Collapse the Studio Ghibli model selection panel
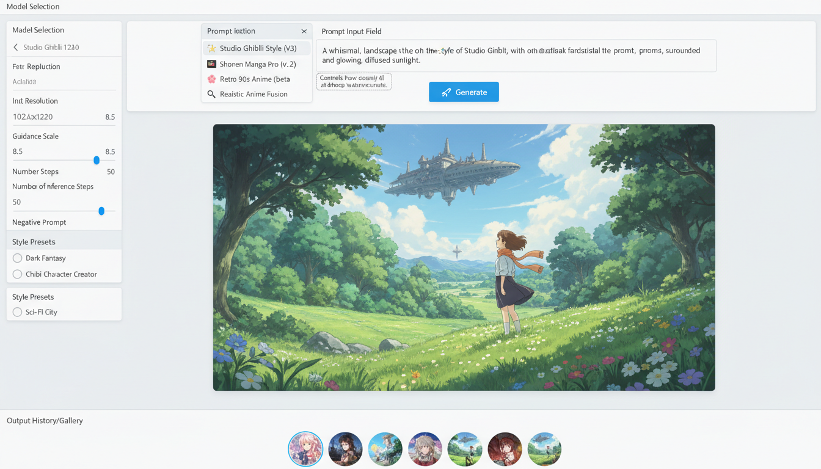This screenshot has width=821, height=469. coord(15,47)
